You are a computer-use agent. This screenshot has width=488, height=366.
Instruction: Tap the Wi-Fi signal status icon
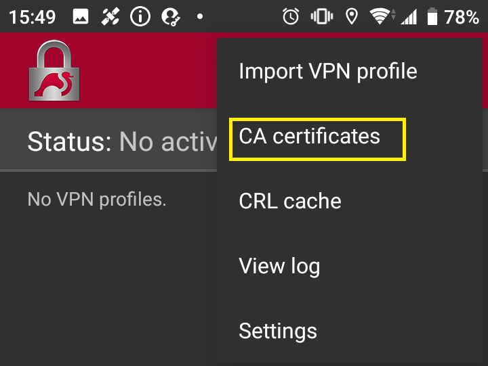pos(380,17)
